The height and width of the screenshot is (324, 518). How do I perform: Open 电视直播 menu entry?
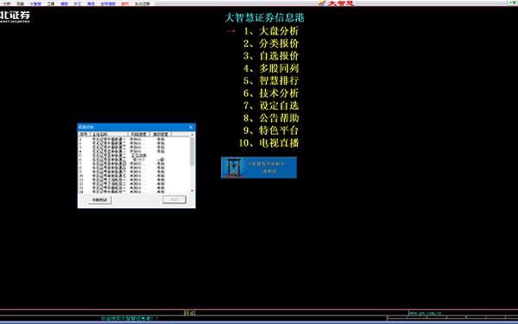click(268, 143)
